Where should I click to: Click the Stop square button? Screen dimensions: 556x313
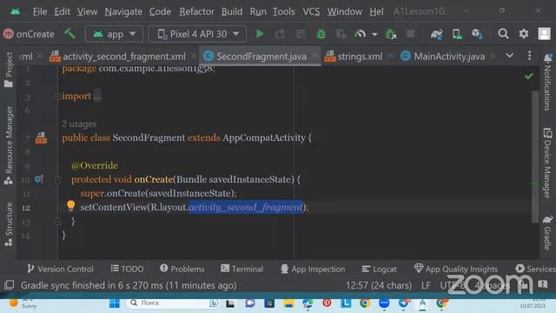[x=411, y=34]
